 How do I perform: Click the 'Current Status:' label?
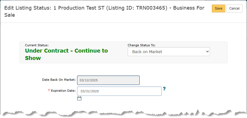(x=37, y=45)
